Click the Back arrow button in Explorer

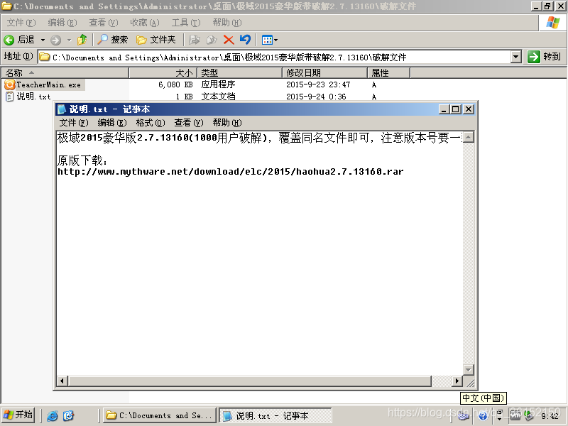(x=19, y=40)
